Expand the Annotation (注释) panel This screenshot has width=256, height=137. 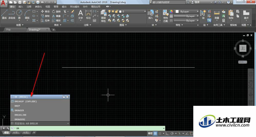click(88, 25)
